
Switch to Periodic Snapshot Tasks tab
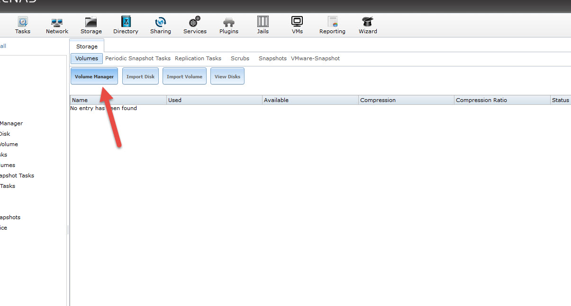(x=138, y=58)
